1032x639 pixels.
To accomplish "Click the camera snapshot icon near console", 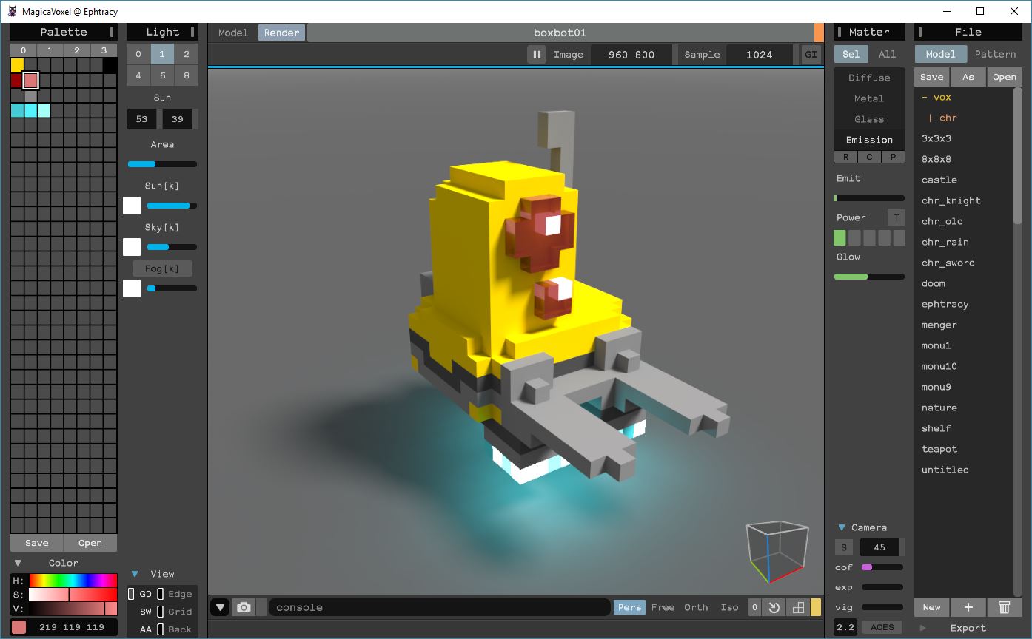I will pos(244,607).
